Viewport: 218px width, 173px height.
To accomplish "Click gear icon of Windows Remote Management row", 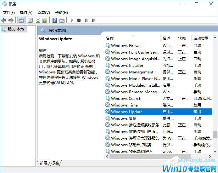I will coord(108,92).
